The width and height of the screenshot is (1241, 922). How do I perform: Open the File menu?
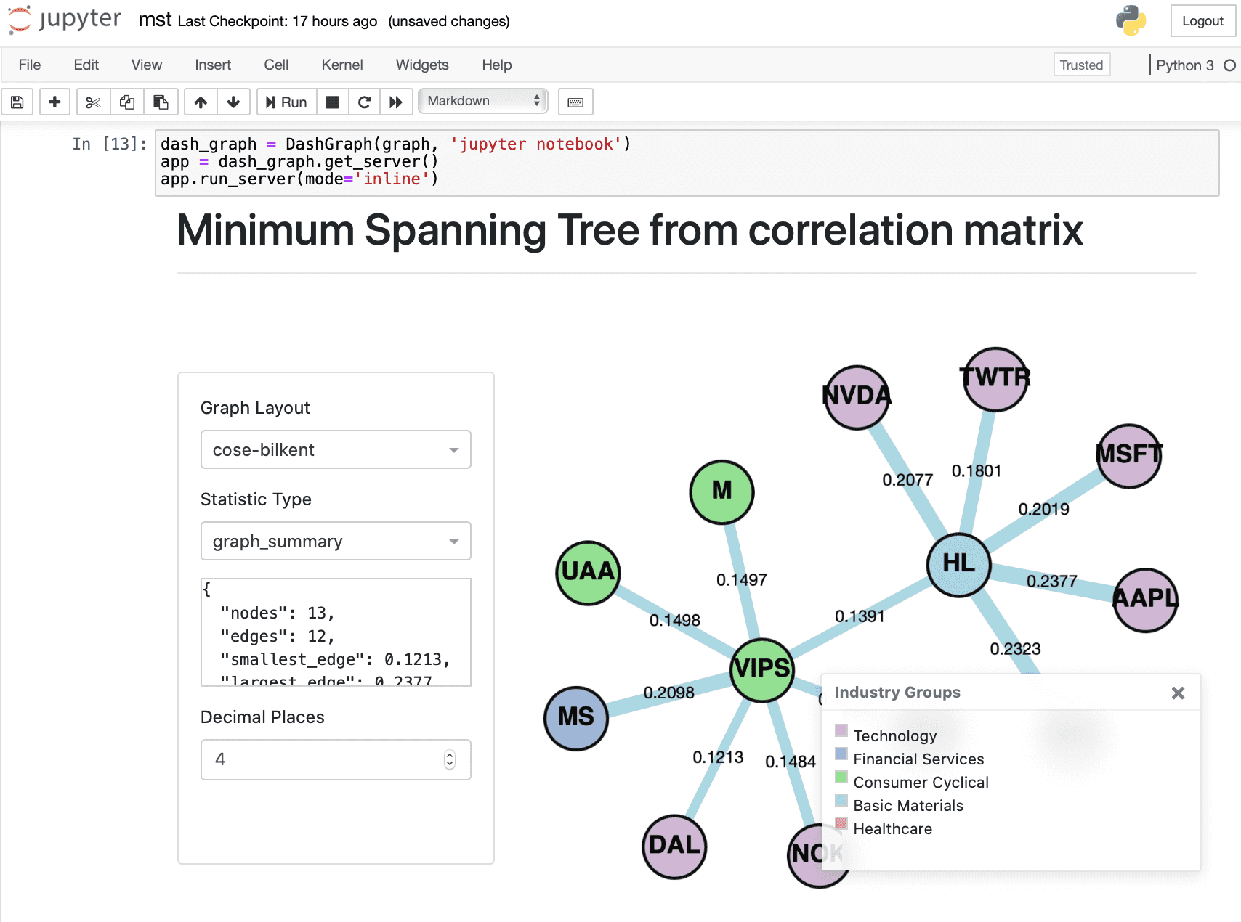coord(30,65)
